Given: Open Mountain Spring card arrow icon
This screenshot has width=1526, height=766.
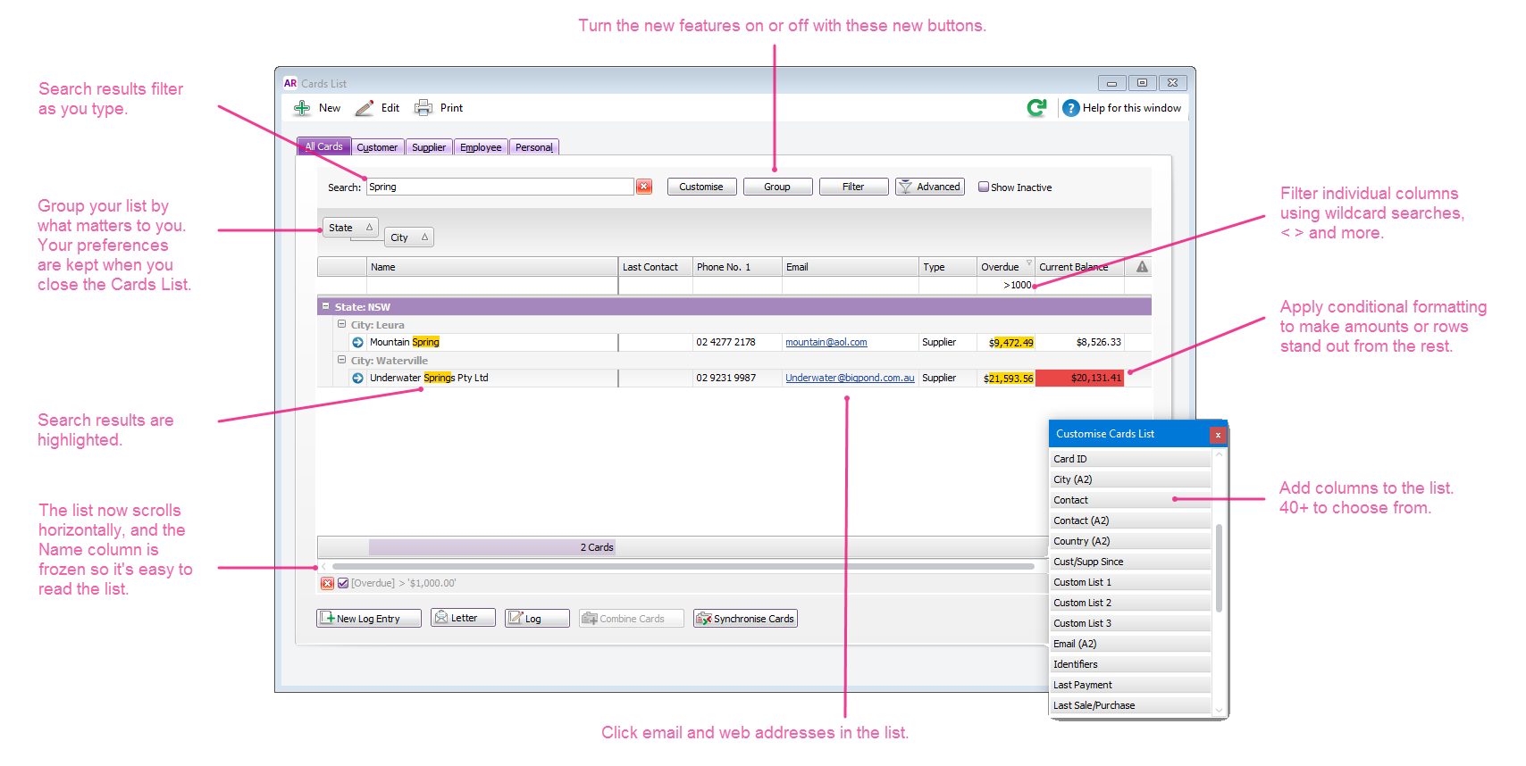Looking at the screenshot, I should click(x=357, y=343).
